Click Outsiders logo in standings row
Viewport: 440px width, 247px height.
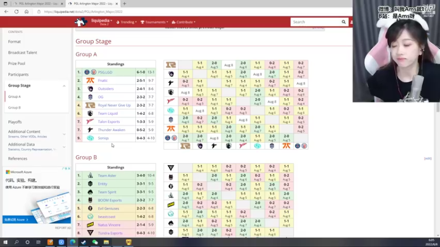pos(90,88)
